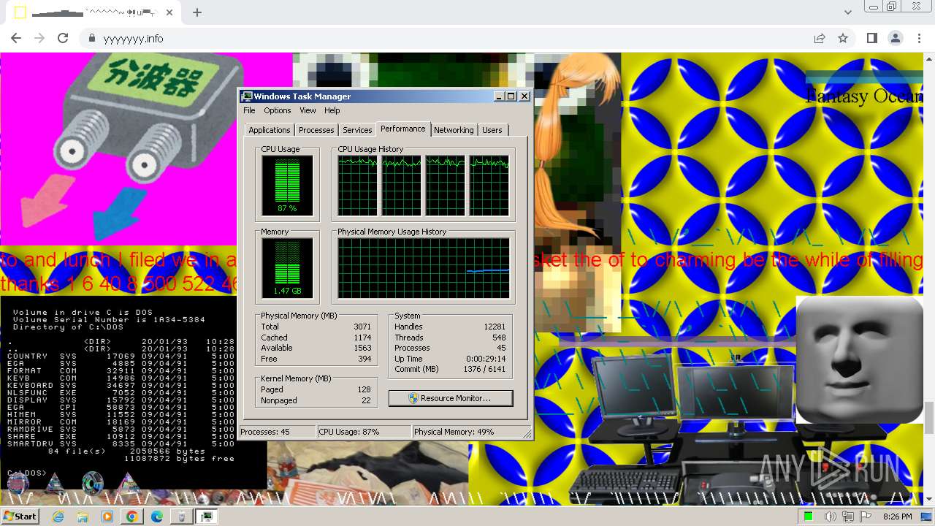Viewport: 935px width, 526px height.
Task: Switch to Chrome in the taskbar
Action: click(x=132, y=517)
